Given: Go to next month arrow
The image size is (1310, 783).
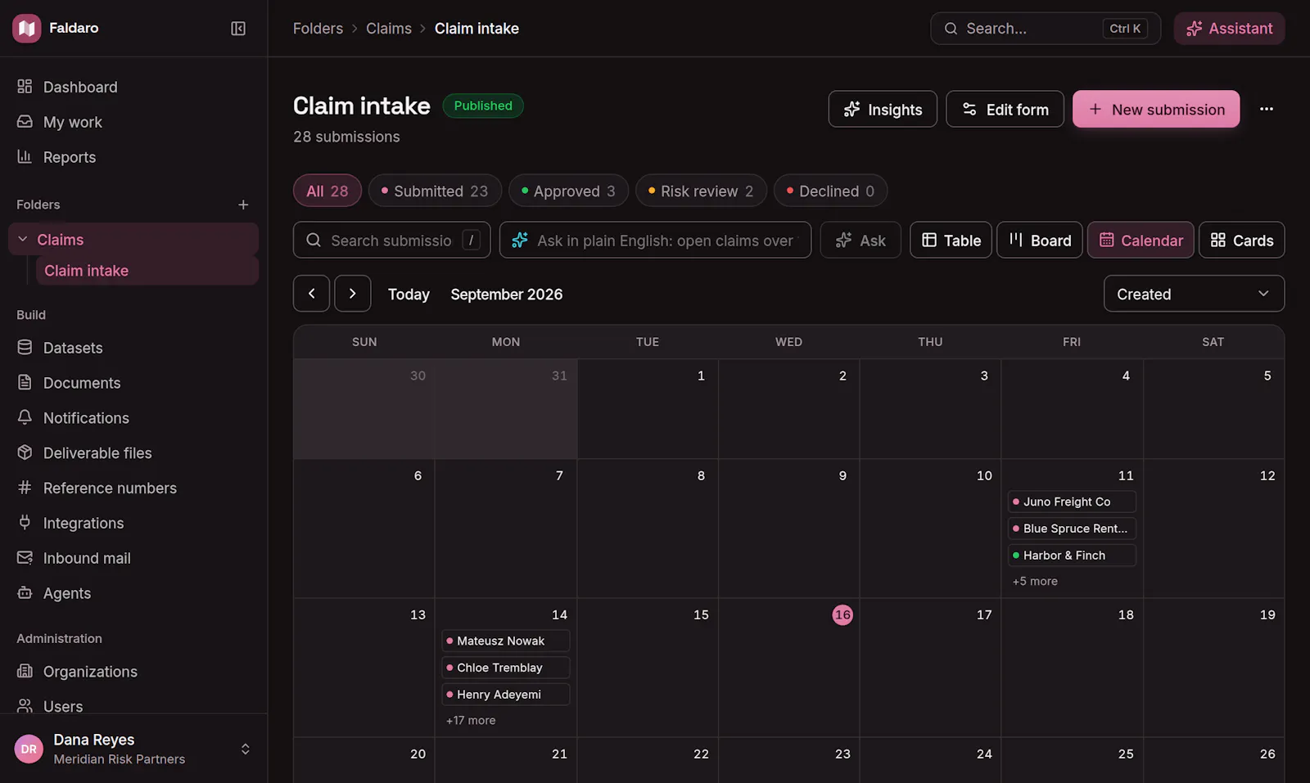Looking at the screenshot, I should click(x=353, y=294).
